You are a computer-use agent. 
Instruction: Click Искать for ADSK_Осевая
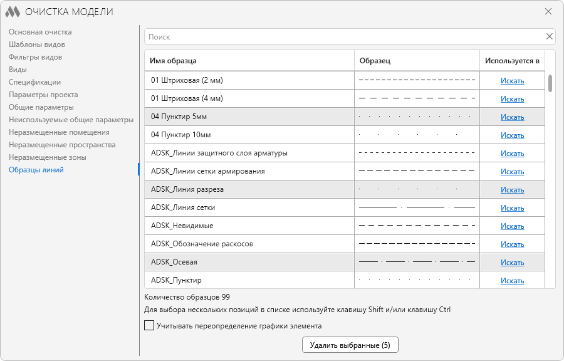click(x=512, y=263)
